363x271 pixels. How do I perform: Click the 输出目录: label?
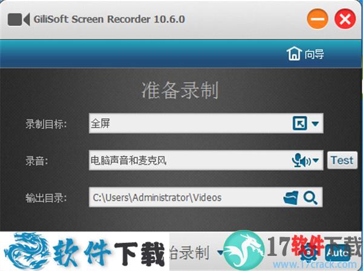pos(46,198)
